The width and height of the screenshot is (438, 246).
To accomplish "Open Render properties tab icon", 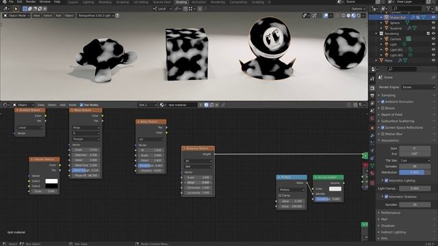I will click(372, 88).
